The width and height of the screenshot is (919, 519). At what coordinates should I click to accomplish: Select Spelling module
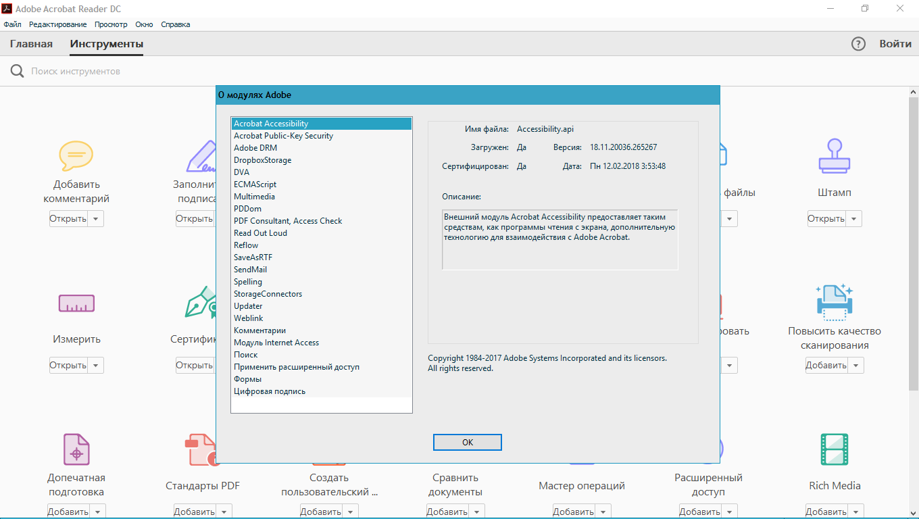(x=322, y=282)
